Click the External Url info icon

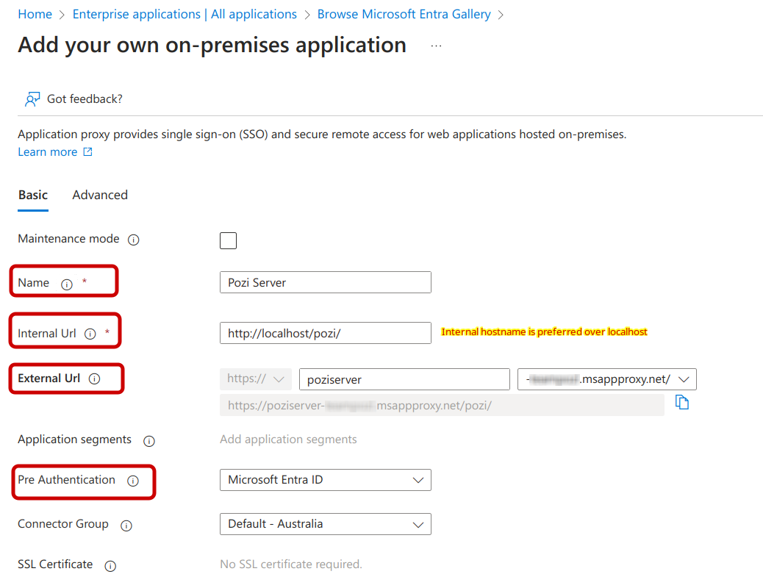pos(94,379)
